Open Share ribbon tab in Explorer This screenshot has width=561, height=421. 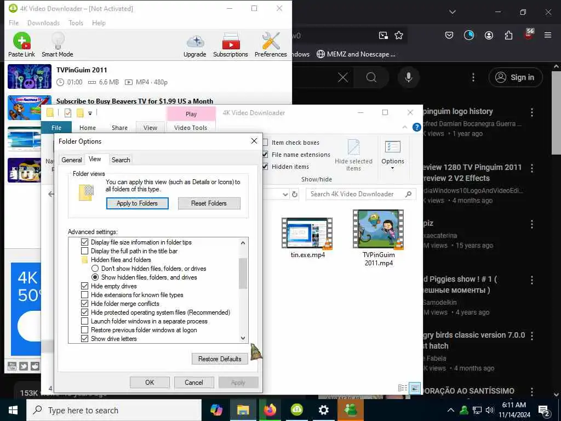(x=119, y=128)
